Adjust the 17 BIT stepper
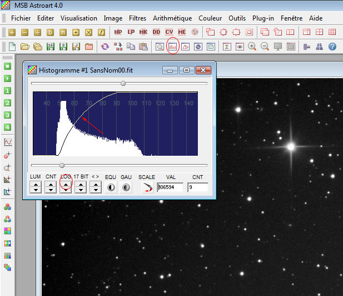Viewport: 343px width, 296px height. pos(81,187)
